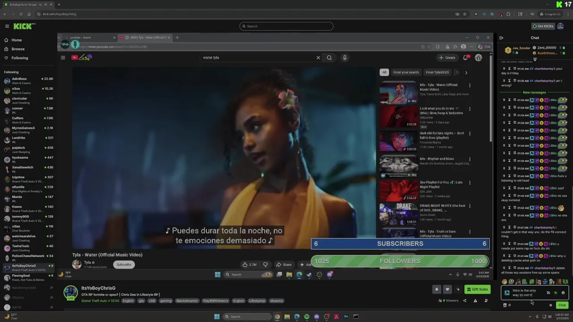This screenshot has height=322, width=573.
Task: Toggle ItsYoBoyChrisG notification bell
Action: pos(436,289)
